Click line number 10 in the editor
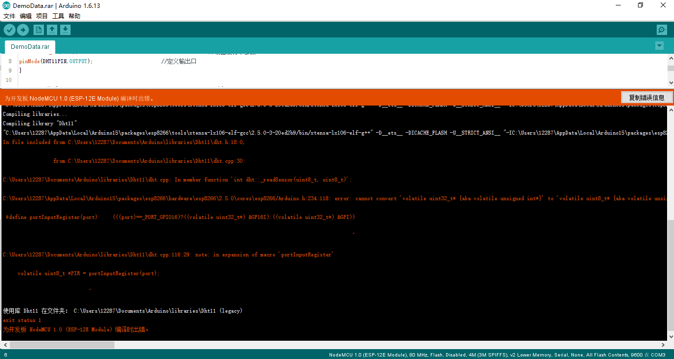 pos(8,80)
